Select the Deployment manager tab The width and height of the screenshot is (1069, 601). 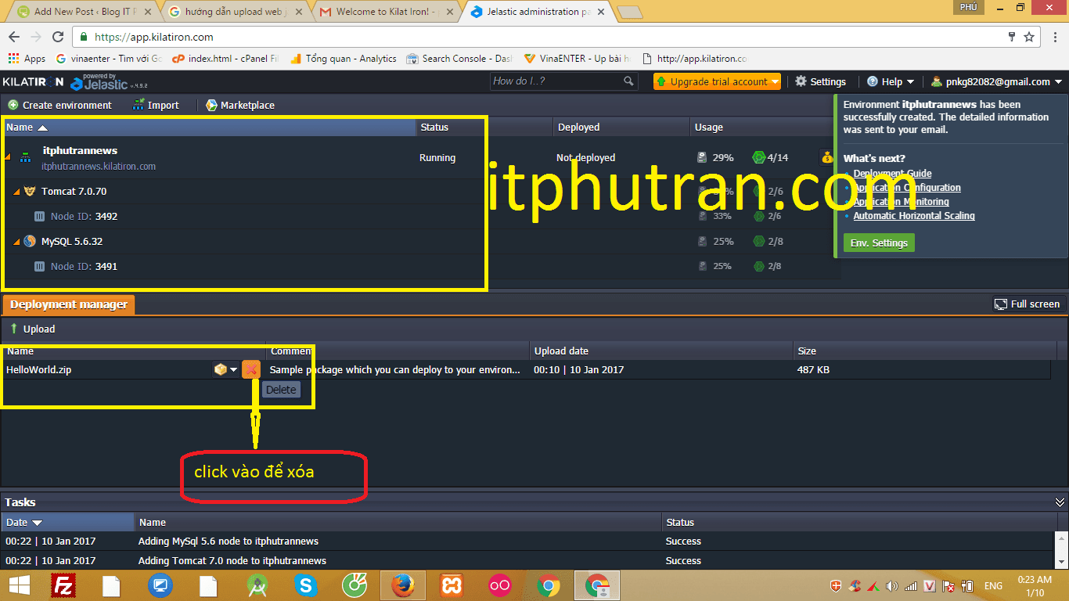pyautogui.click(x=69, y=304)
